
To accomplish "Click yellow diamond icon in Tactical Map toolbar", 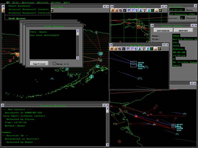I will click(x=52, y=10).
